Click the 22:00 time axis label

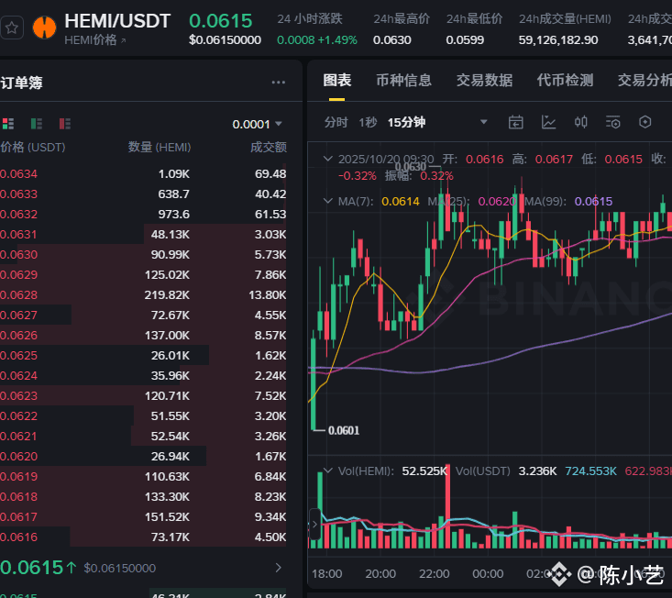coord(435,573)
